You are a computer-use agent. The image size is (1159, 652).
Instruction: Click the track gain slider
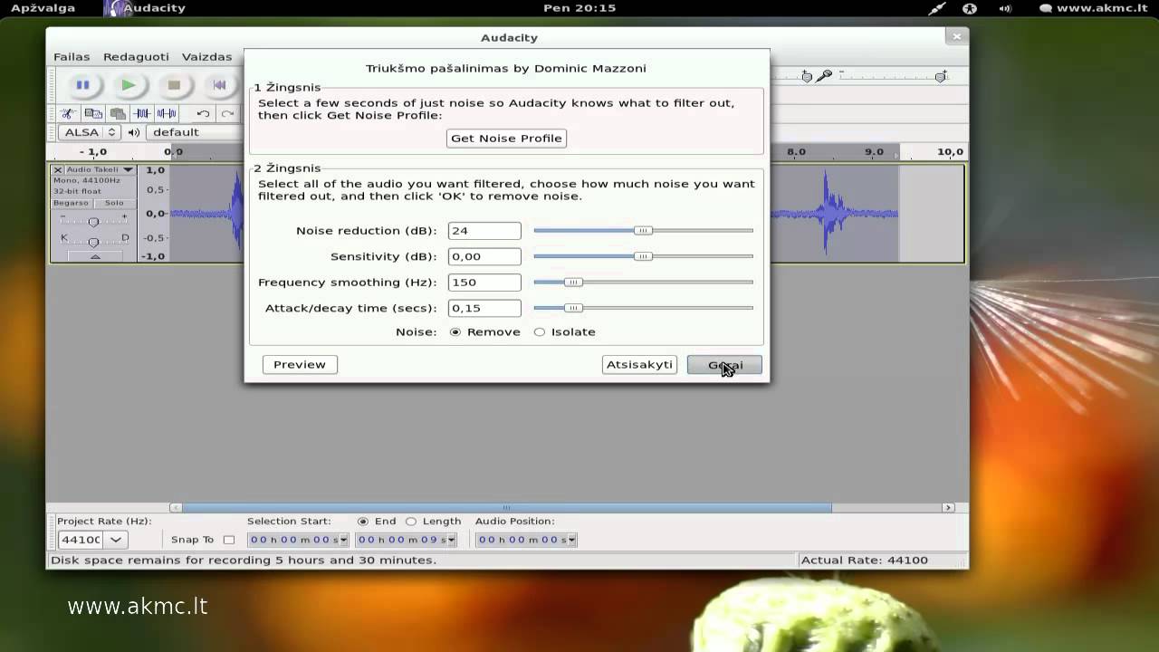pyautogui.click(x=94, y=221)
